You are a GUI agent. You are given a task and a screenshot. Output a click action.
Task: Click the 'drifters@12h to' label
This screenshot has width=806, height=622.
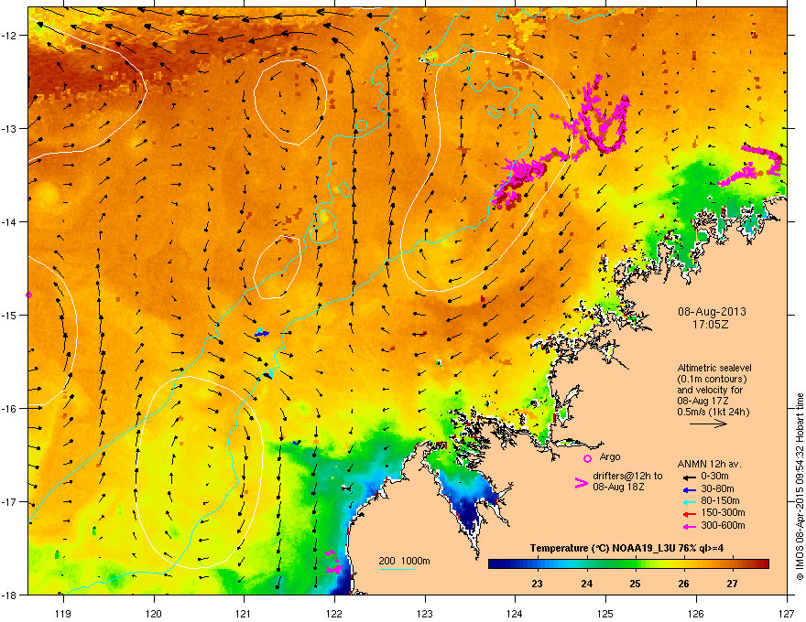pyautogui.click(x=627, y=477)
